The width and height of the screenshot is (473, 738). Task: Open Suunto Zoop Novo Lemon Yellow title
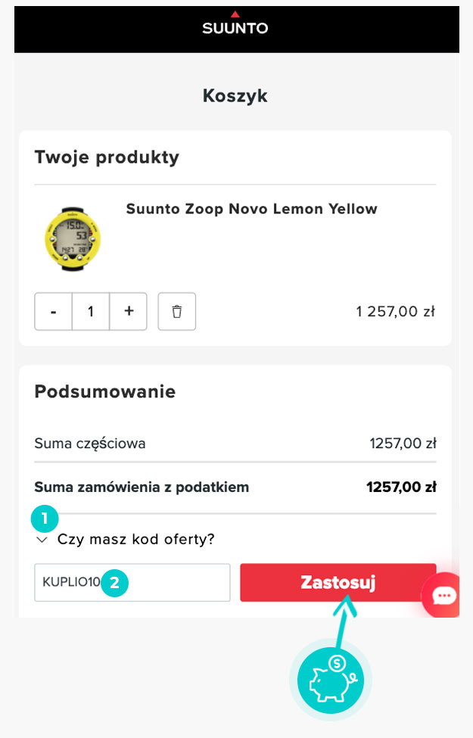point(251,209)
